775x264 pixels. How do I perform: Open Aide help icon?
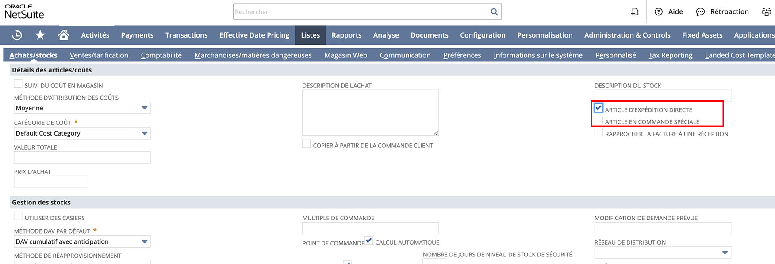659,12
